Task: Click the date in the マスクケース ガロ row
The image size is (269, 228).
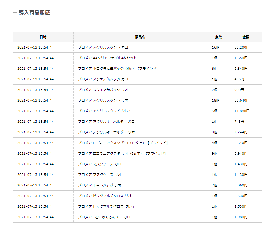Action: pyautogui.click(x=35, y=164)
